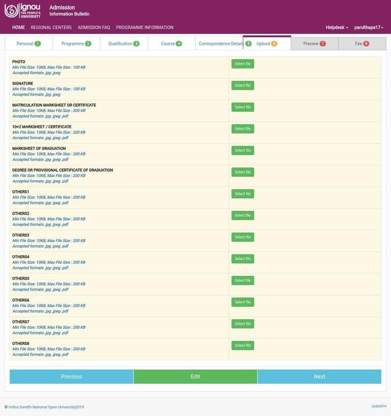The height and width of the screenshot is (416, 391).
Task: Click the IGNOU logo in header
Action: point(22,10)
